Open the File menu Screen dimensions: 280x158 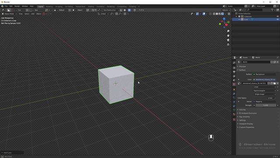[6, 6]
